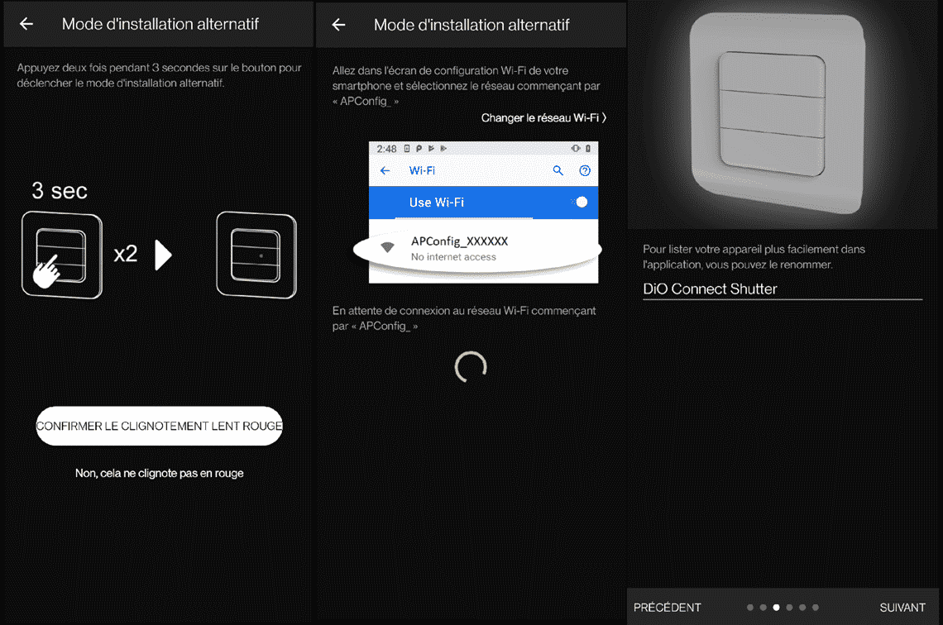This screenshot has height=625, width=943.
Task: Click the switch illustration with LED dot
Action: tap(256, 255)
